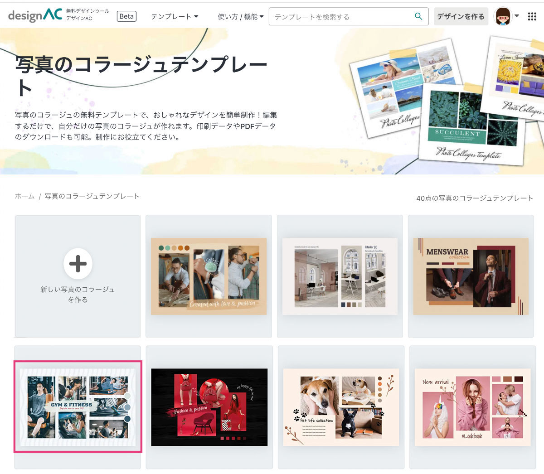Screen dimensions: 544x474
Task: Click inside the template search field
Action: click(x=340, y=16)
